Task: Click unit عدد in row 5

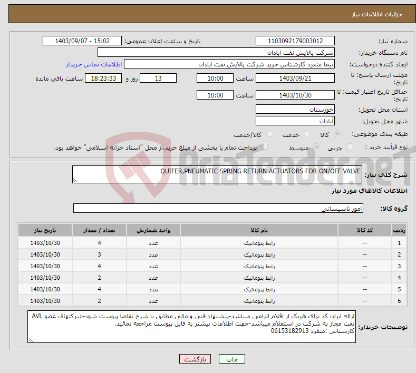Action: 153,289
